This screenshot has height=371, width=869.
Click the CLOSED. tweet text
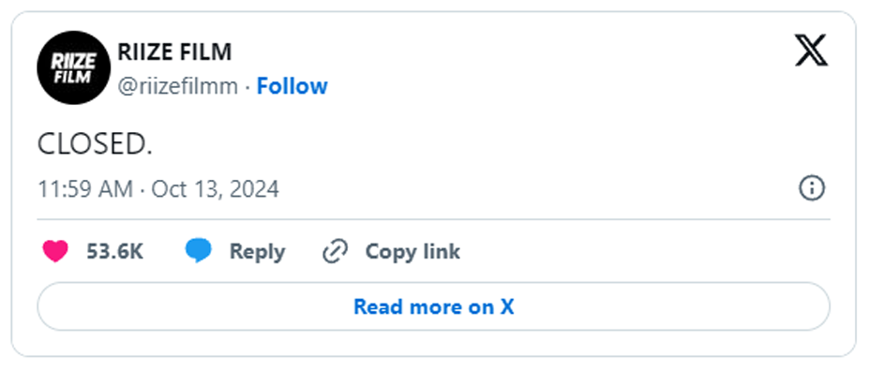[x=95, y=145]
